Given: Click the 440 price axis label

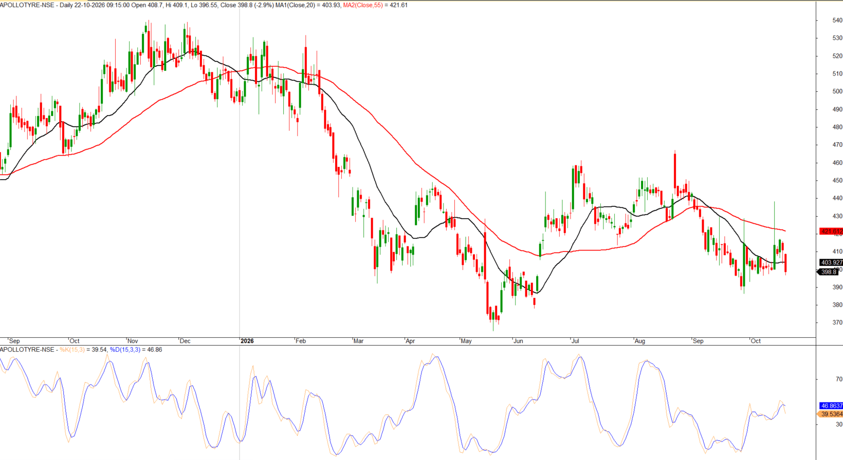Looking at the screenshot, I should pos(837,198).
